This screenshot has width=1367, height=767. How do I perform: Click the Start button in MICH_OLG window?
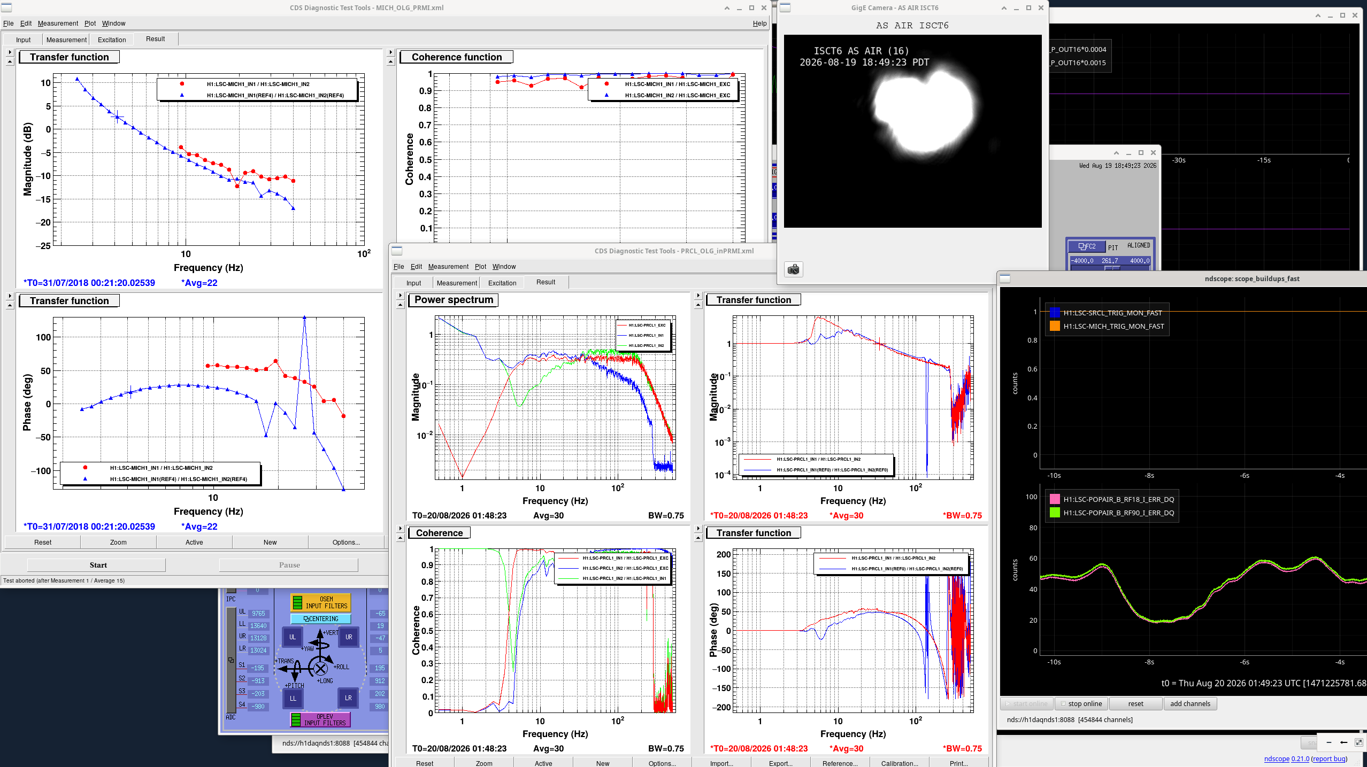click(x=96, y=565)
